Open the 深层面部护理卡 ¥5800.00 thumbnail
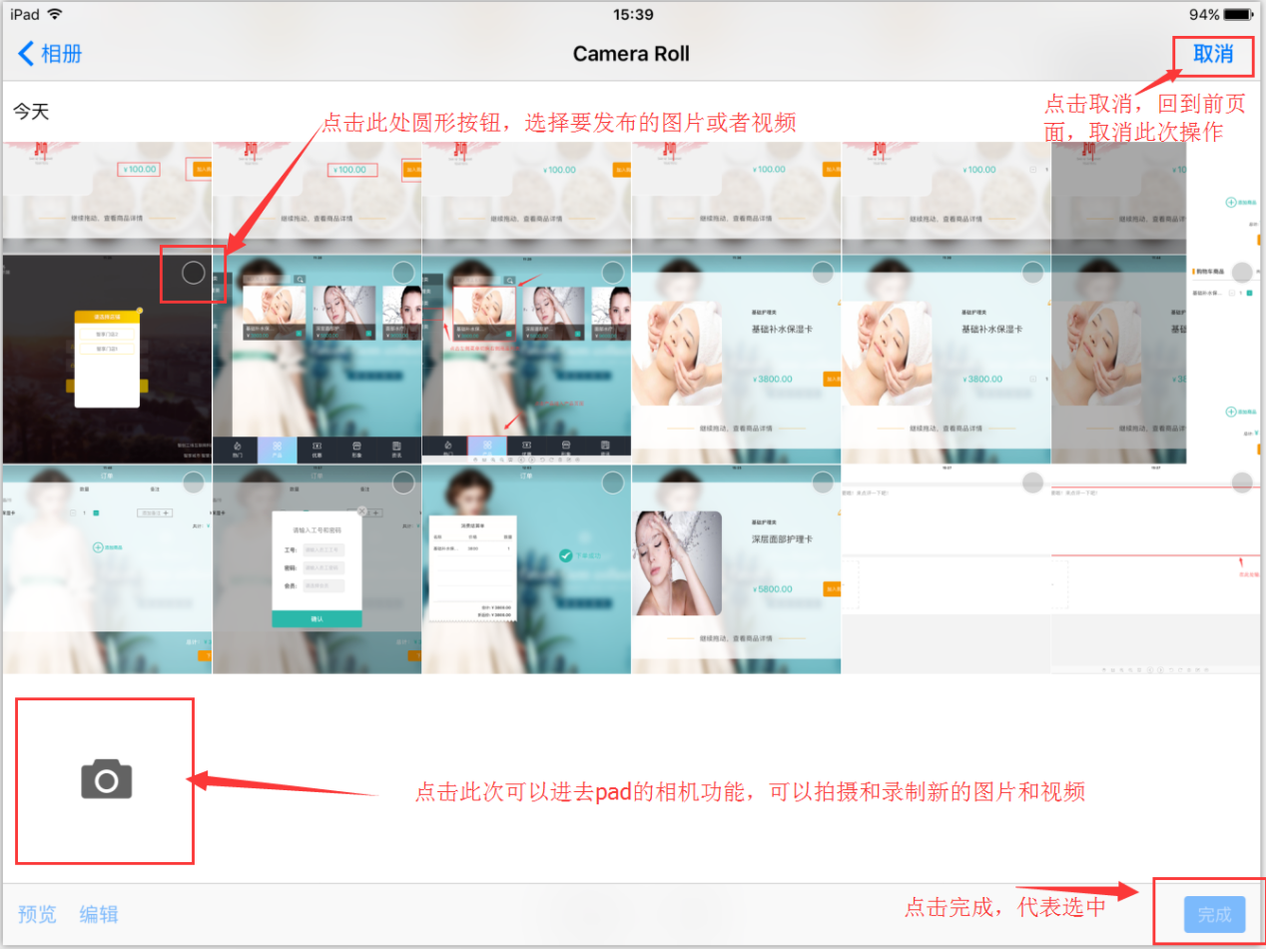1266x949 pixels. [736, 568]
